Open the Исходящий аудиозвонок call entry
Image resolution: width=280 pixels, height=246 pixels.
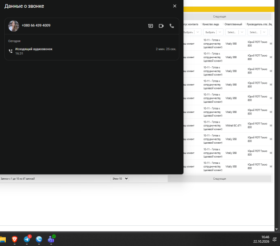pos(92,51)
